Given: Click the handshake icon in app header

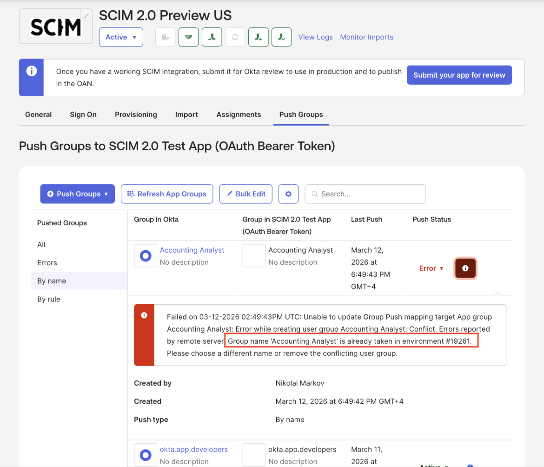Looking at the screenshot, I should point(188,37).
